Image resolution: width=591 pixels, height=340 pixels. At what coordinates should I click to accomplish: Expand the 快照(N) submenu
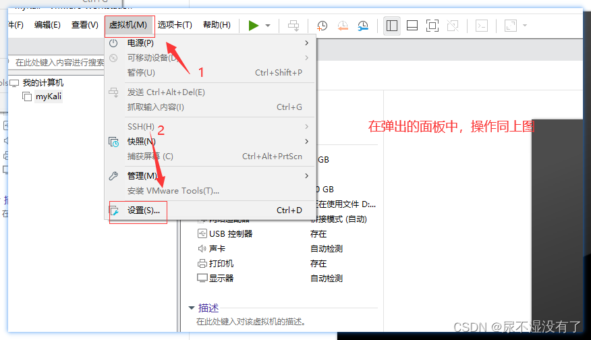210,142
